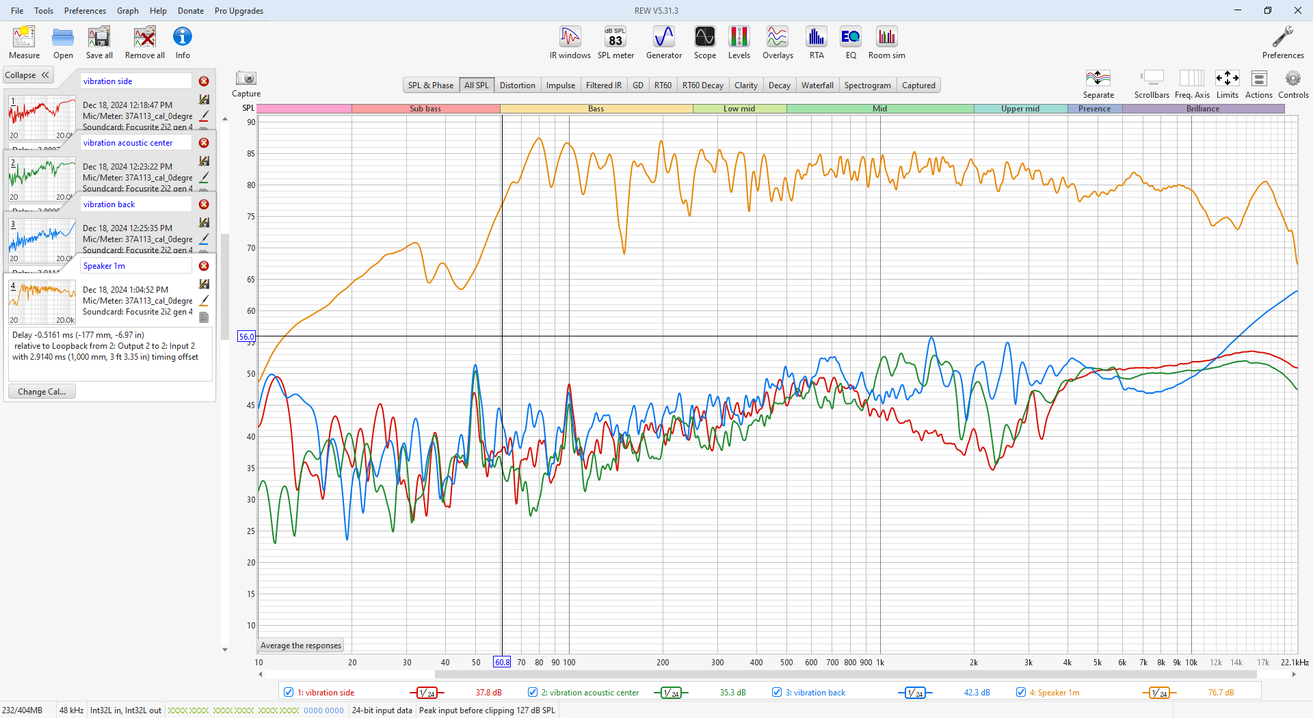The image size is (1313, 718).
Task: Open notes for Speaker 1m measurement
Action: 204,317
